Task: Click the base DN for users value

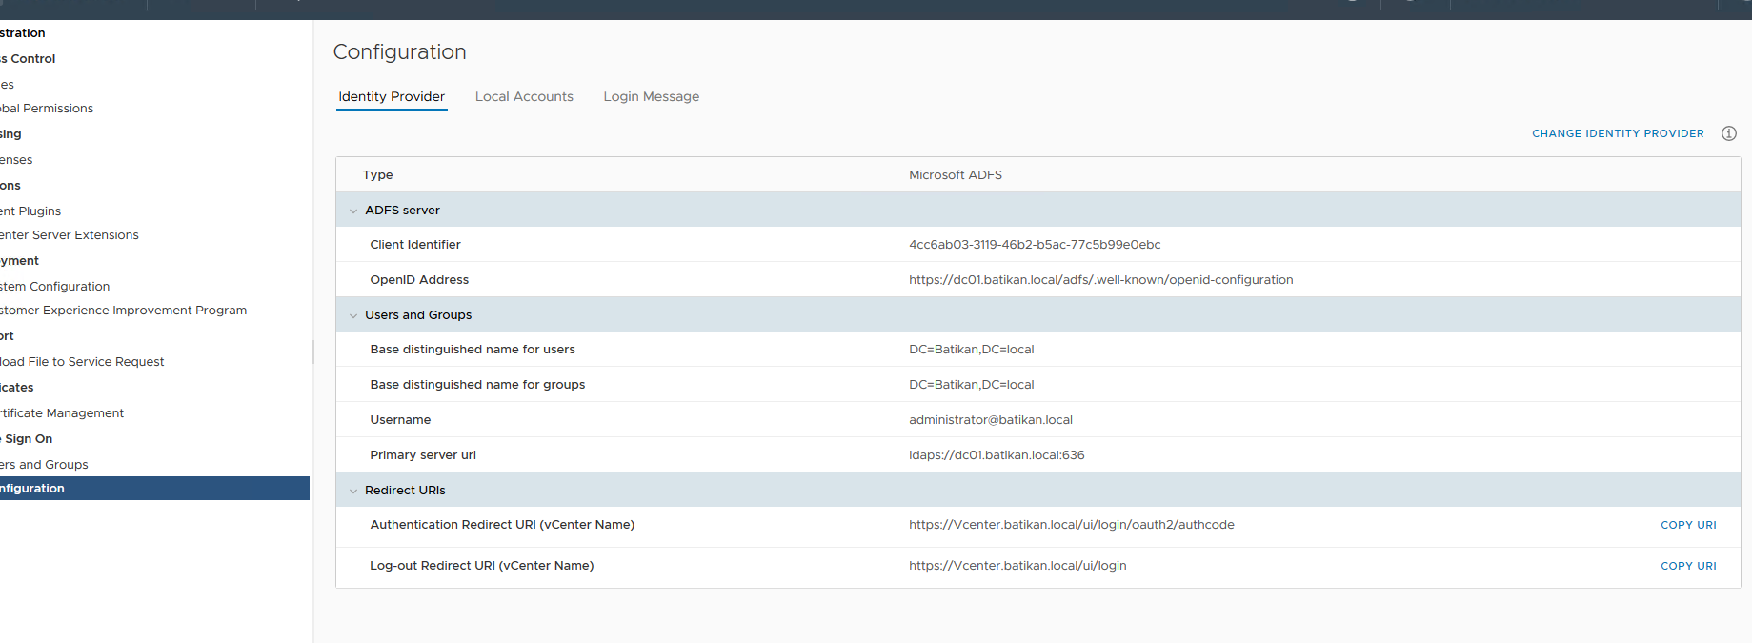Action: coord(971,350)
